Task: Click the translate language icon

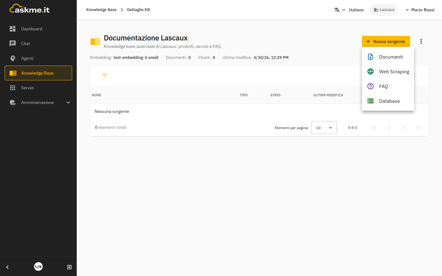Action: click(x=337, y=10)
